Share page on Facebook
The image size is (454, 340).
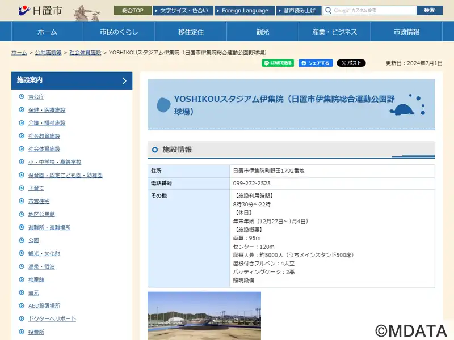316,63
